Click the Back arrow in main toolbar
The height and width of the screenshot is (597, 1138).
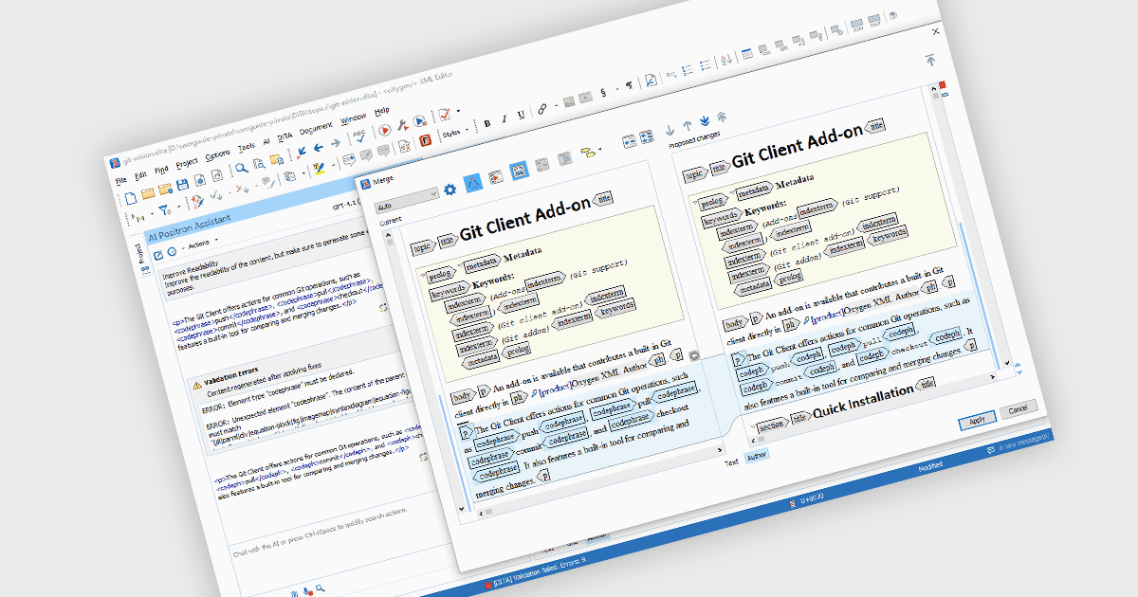click(318, 148)
